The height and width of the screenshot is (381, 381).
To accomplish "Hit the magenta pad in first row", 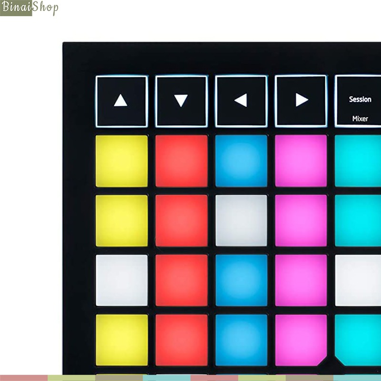I will coord(301,161).
